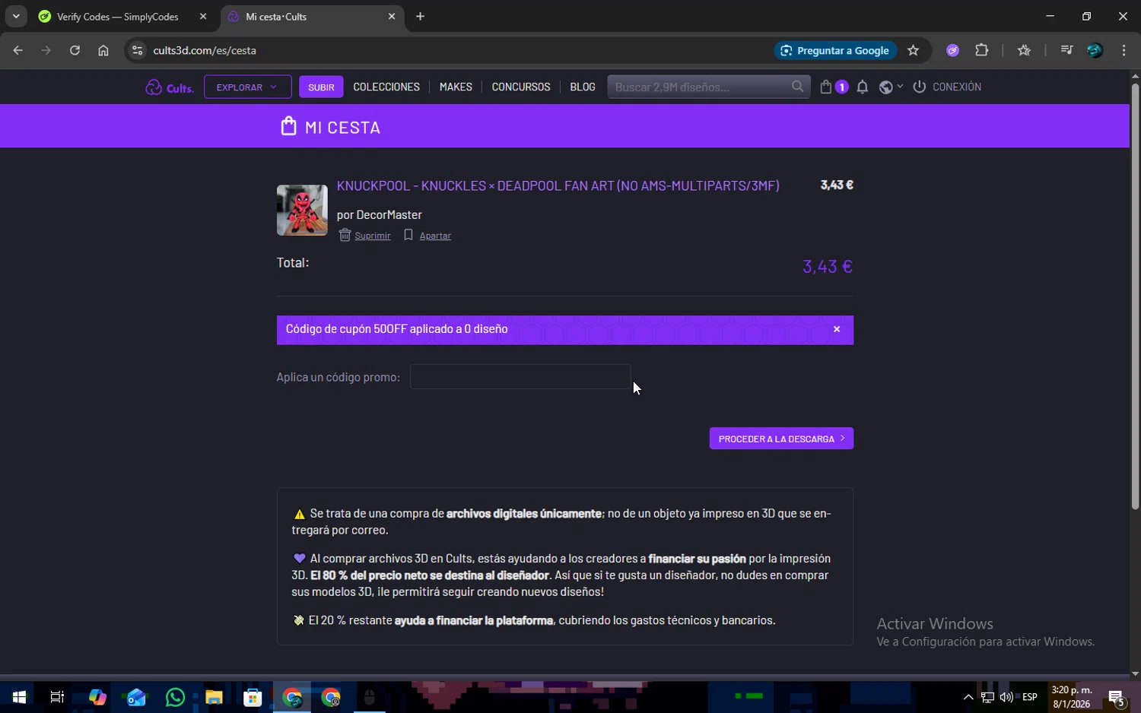Click the search magnifier icon
Image resolution: width=1141 pixels, height=713 pixels.
[x=797, y=87]
